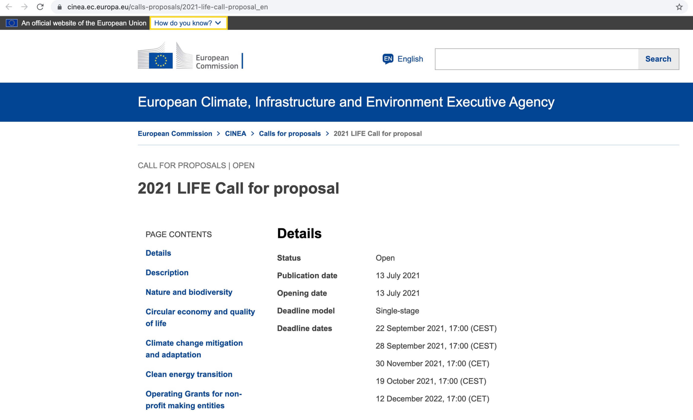Image resolution: width=693 pixels, height=420 pixels.
Task: Jump to Description in page contents
Action: 167,273
